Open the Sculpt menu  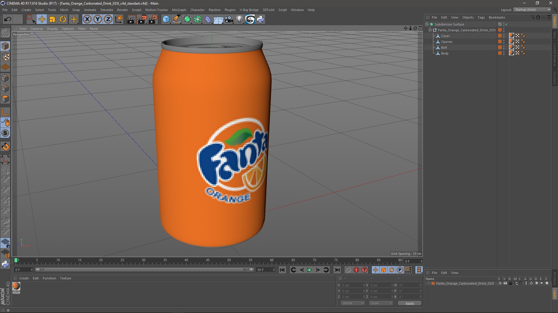(x=136, y=10)
